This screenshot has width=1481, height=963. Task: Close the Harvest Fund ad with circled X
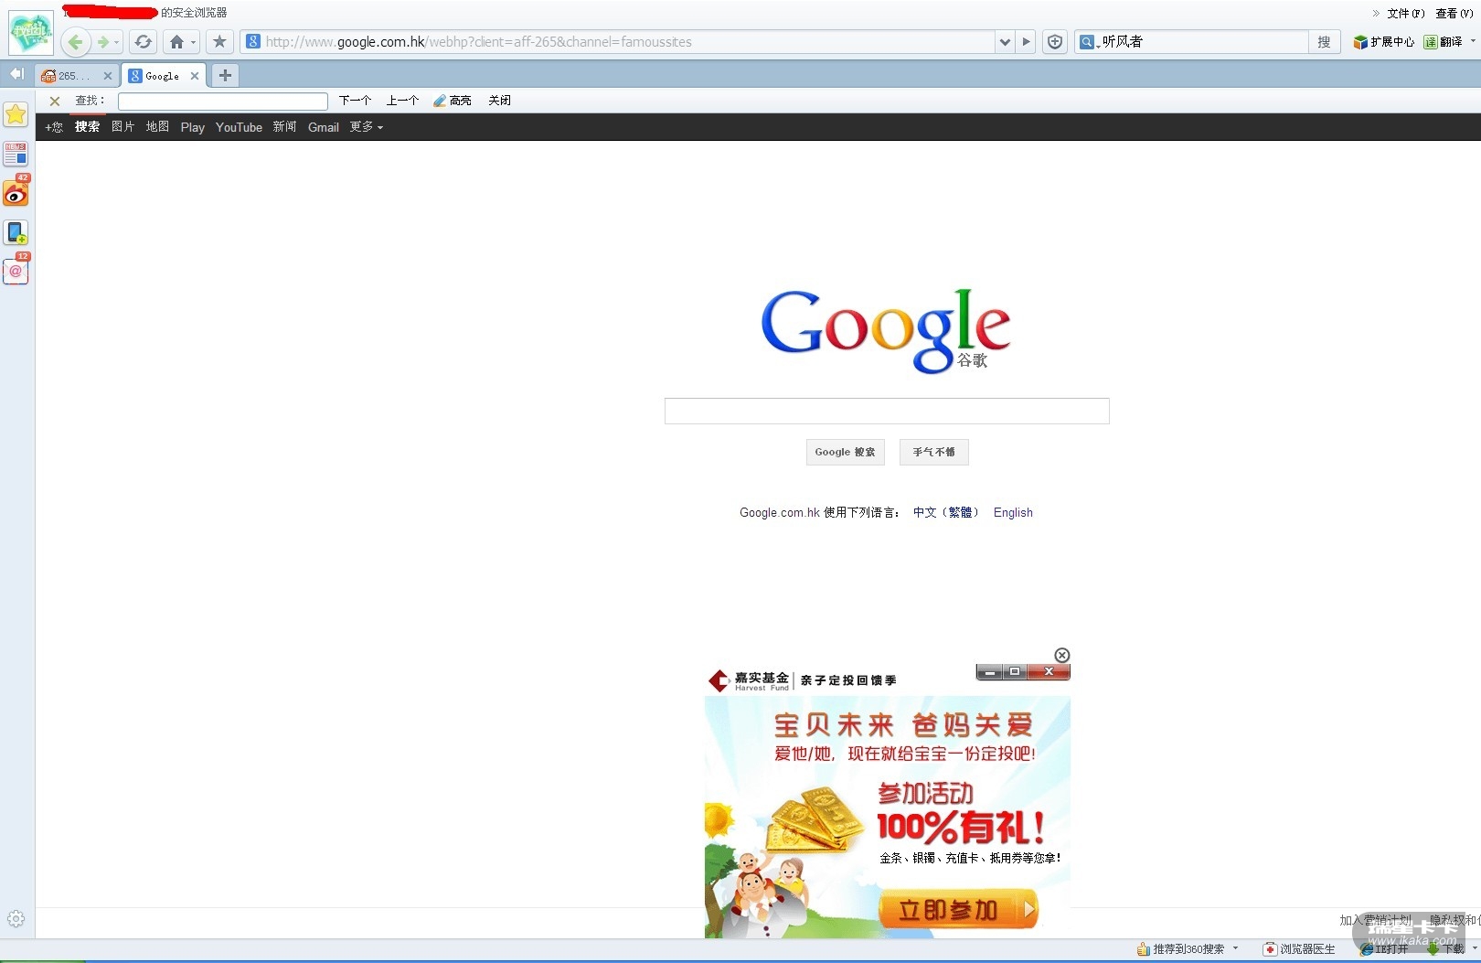click(x=1061, y=655)
